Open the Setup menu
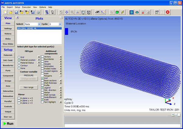183x129 pixels. click(x=17, y=7)
